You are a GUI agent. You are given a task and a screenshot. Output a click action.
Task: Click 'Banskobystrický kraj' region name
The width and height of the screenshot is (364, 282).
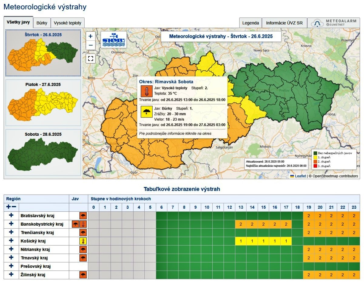pos(42,224)
